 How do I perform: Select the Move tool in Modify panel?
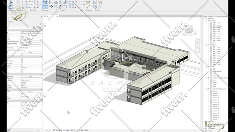51,7
